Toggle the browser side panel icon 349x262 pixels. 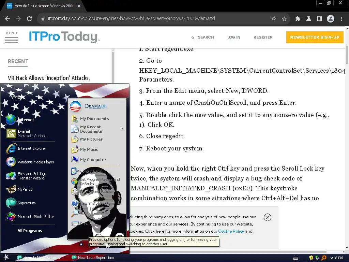319,19
